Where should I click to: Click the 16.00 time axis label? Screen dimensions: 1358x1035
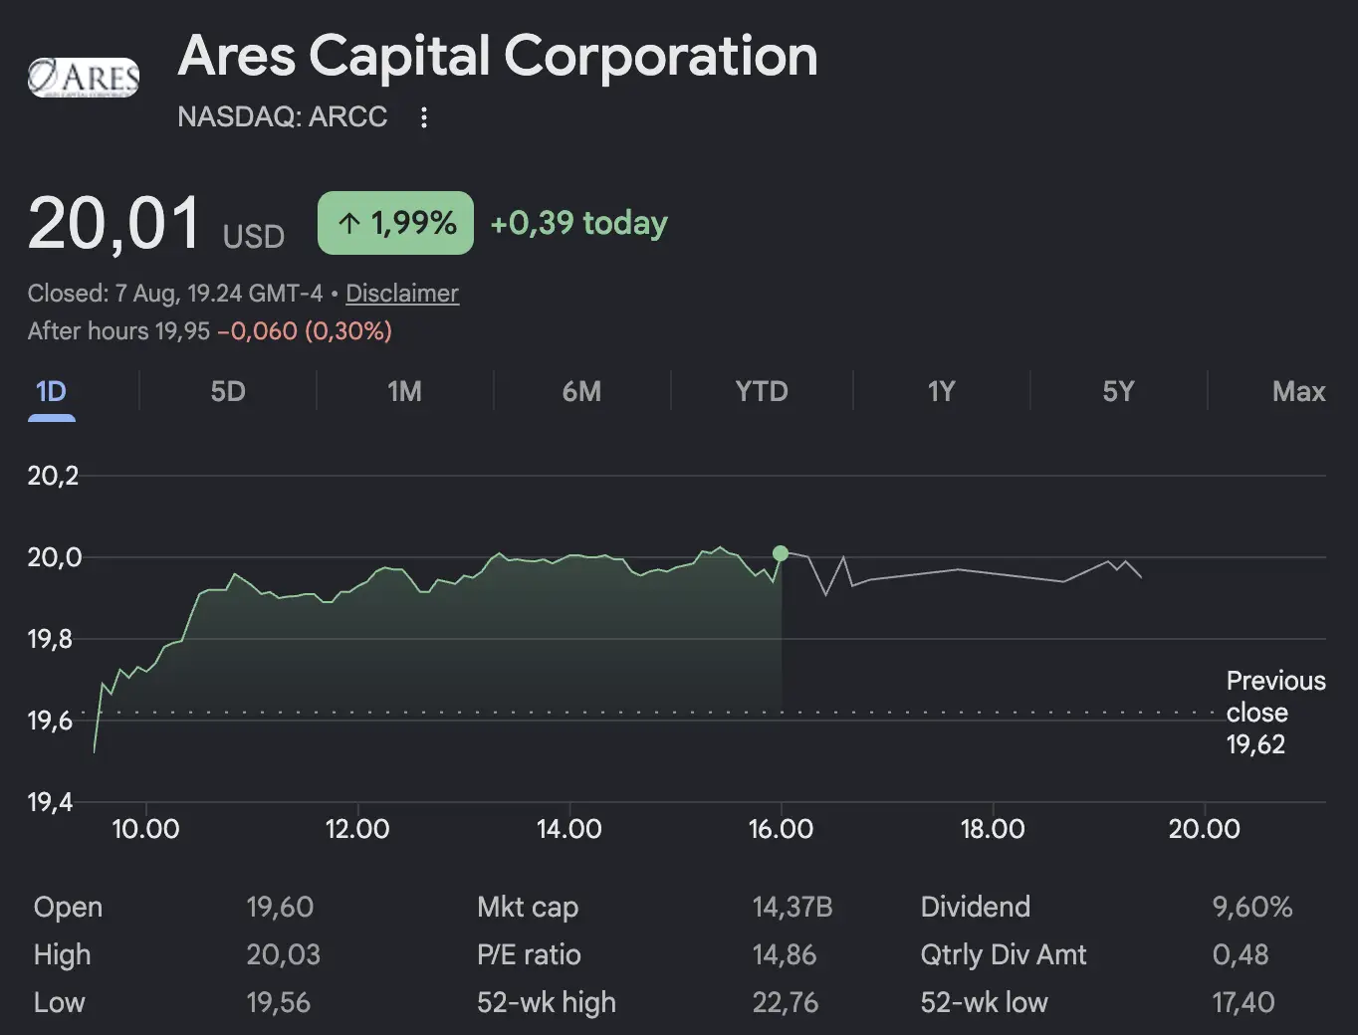(781, 829)
